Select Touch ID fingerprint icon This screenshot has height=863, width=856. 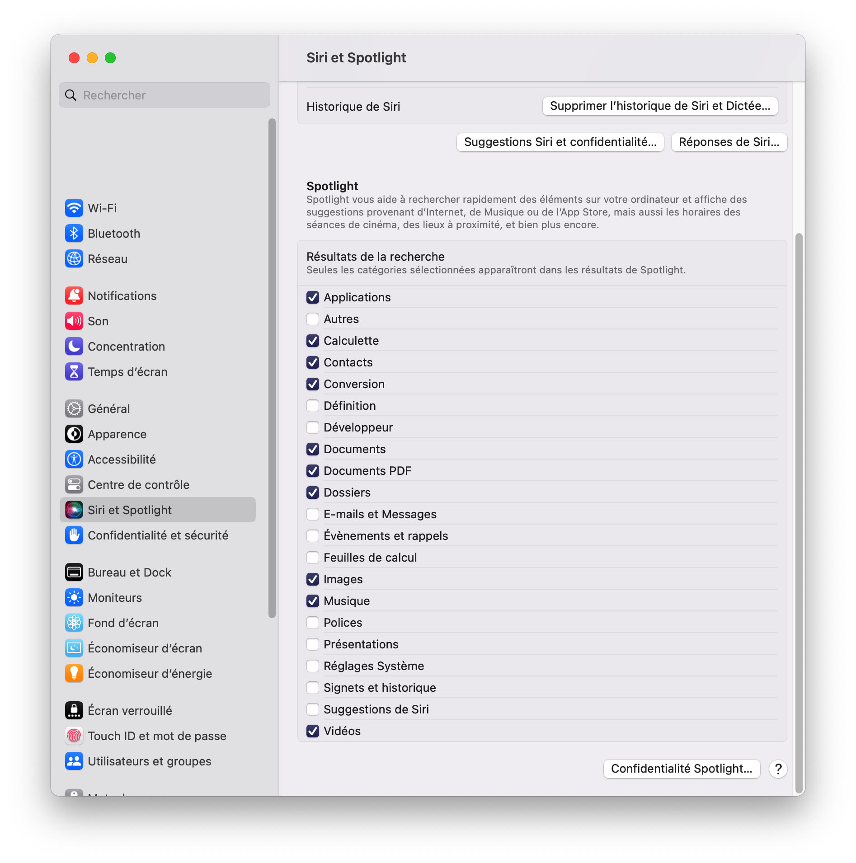[x=74, y=736]
